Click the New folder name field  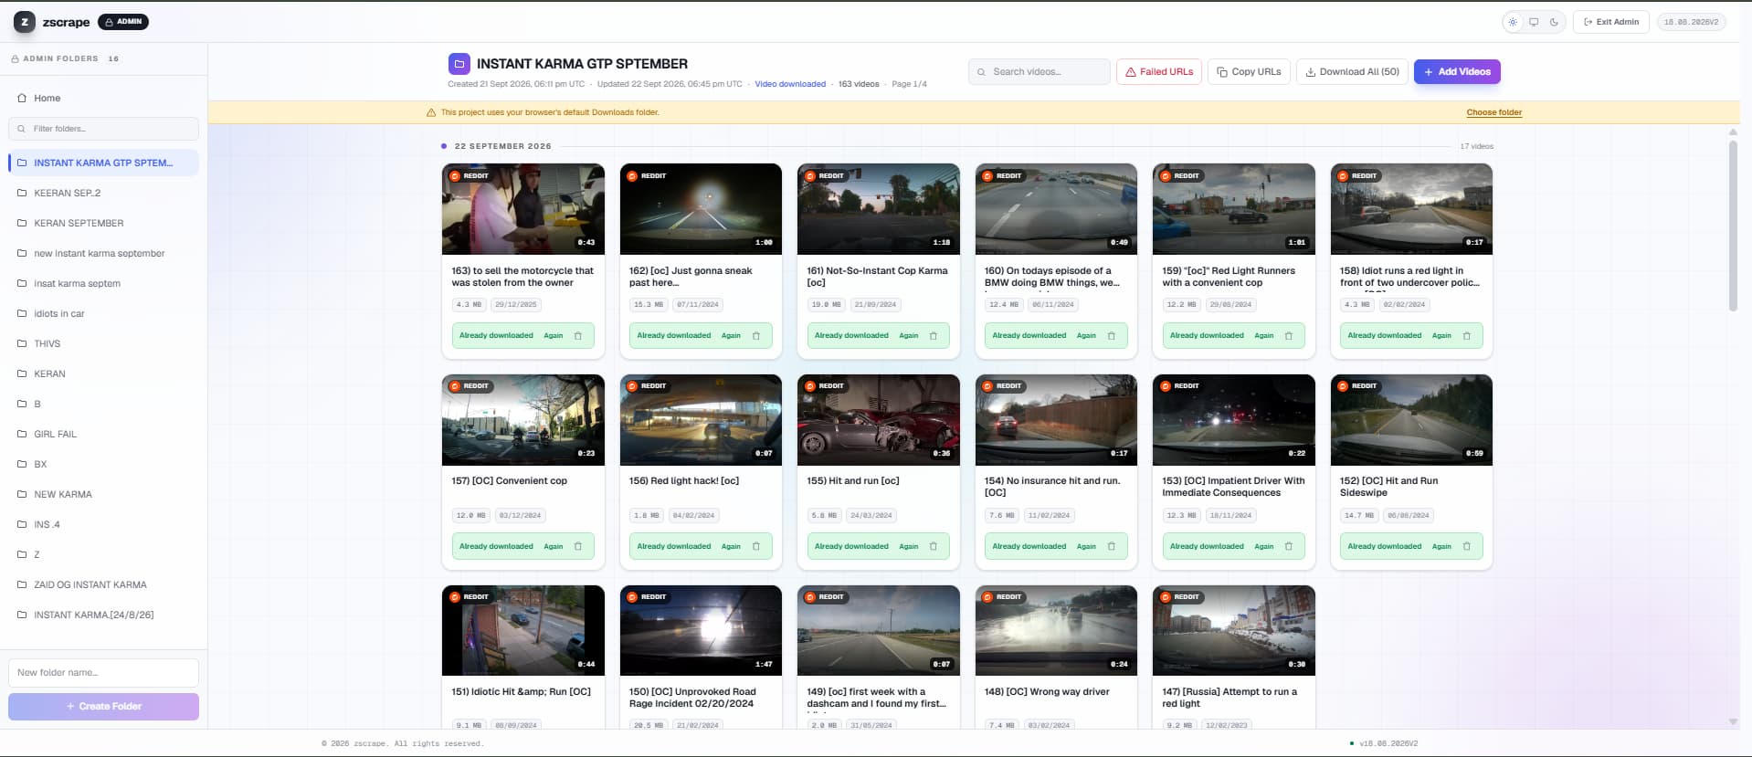103,673
